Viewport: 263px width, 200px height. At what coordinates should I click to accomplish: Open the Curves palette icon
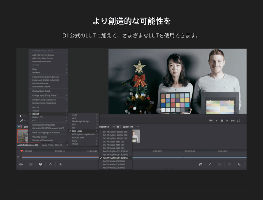click(x=200, y=164)
